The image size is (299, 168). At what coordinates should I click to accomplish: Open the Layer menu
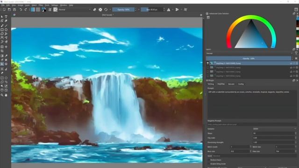tap(27, 5)
